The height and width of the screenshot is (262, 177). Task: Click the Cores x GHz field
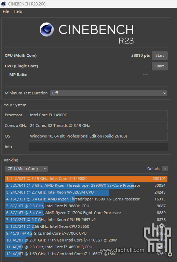tap(98, 126)
